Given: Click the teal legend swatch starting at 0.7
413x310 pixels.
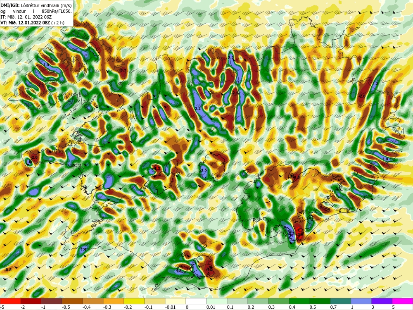Looking at the screenshot, I should click(341, 301).
